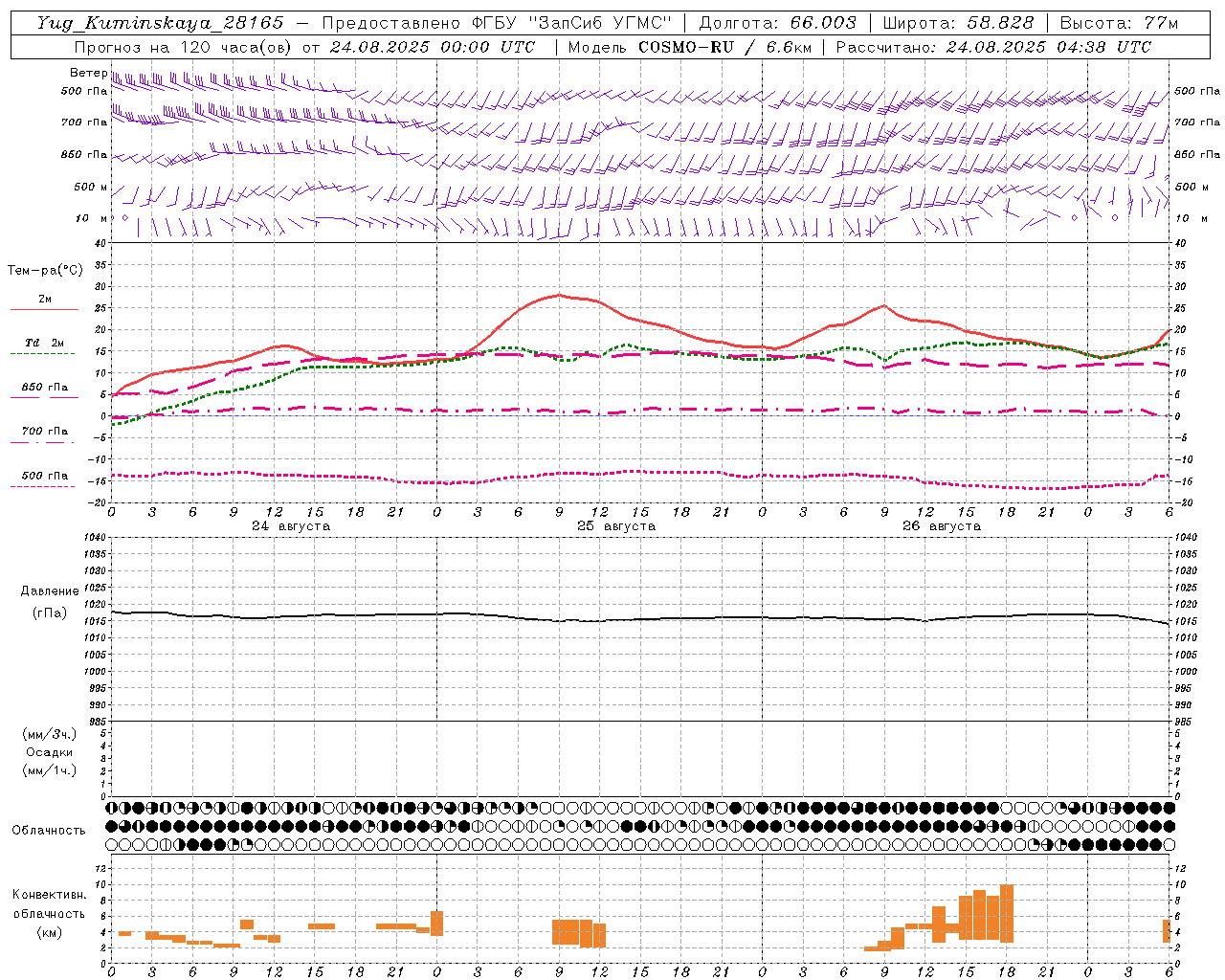Click the '(мм/1ч.)' precipitation unit label
The image size is (1225, 980).
pos(50,770)
